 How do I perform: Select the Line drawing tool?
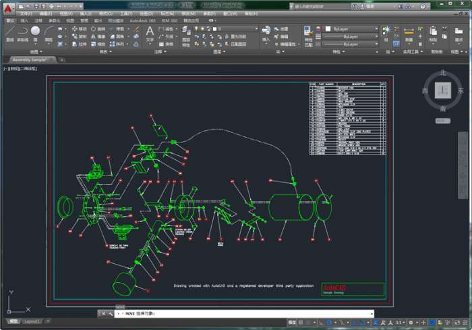click(x=10, y=33)
